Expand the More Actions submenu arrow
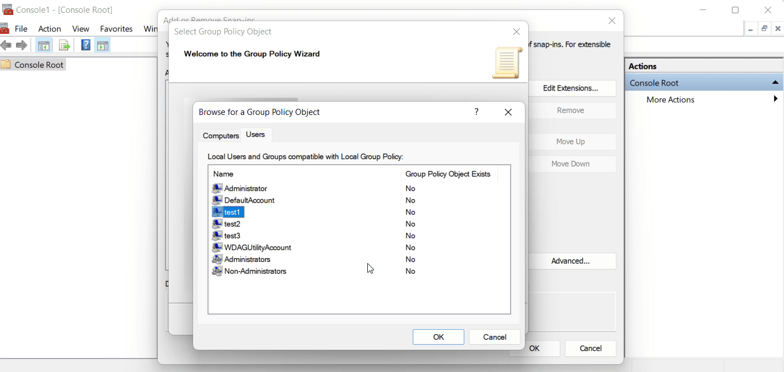Viewport: 784px width, 372px height. tap(776, 99)
